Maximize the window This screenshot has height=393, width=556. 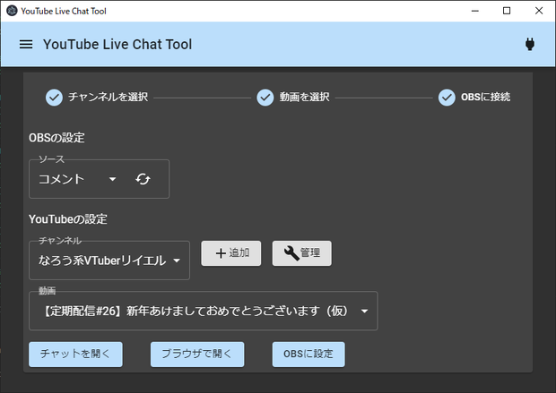507,11
